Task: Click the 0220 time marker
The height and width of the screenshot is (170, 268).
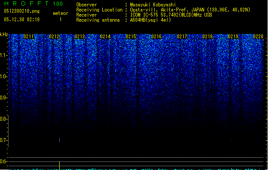Action: [x=258, y=37]
